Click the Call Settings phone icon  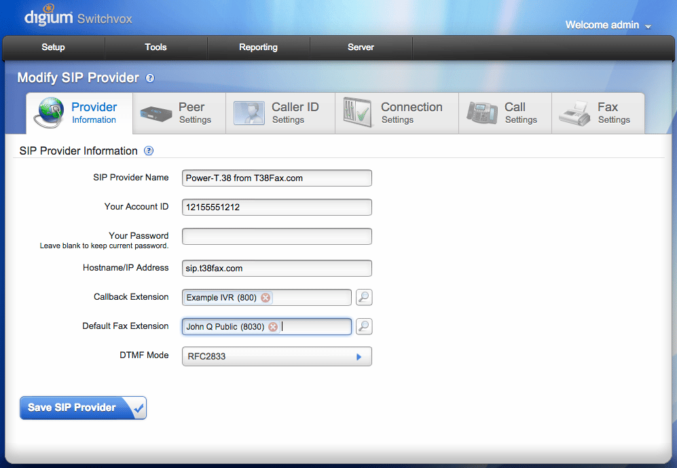coord(482,113)
